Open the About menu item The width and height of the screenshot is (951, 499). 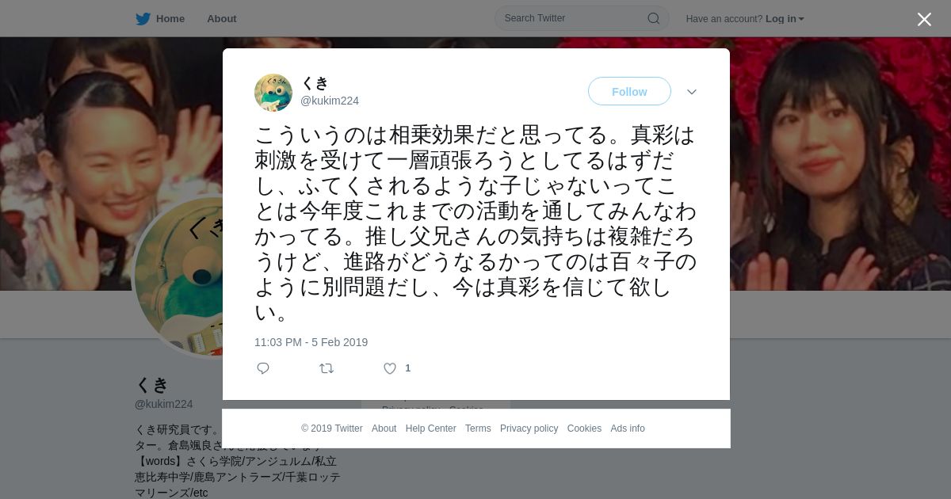coord(222,19)
